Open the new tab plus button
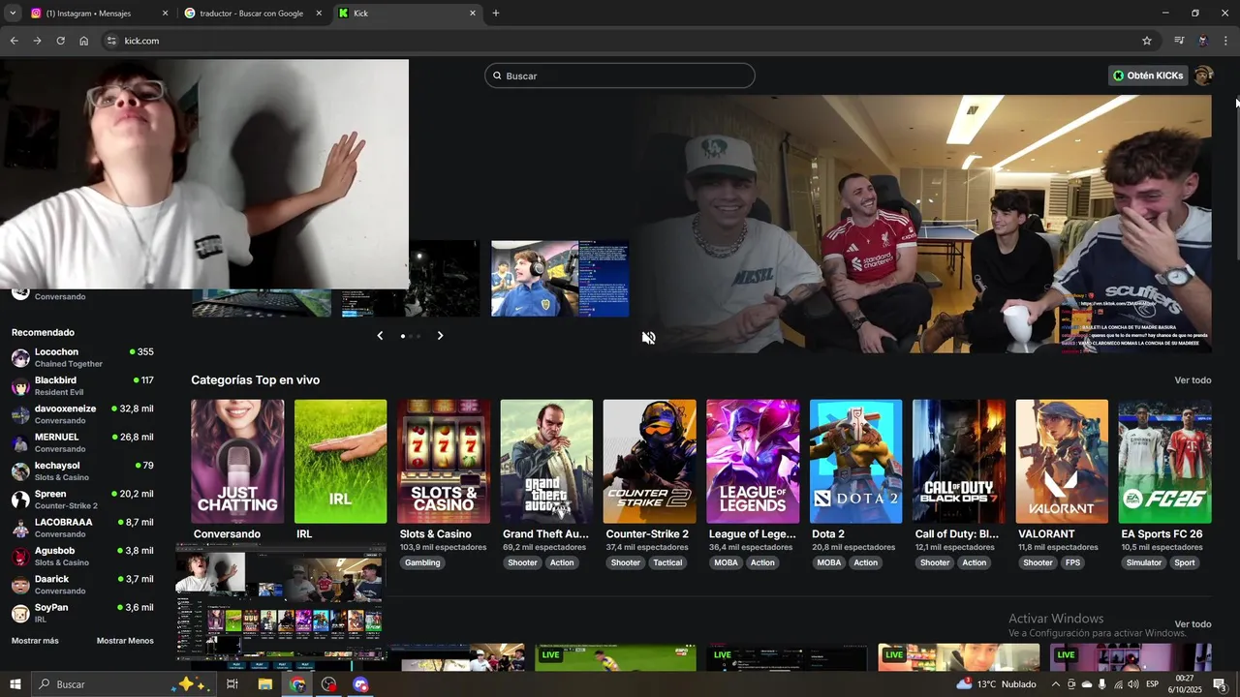Image resolution: width=1240 pixels, height=697 pixels. 496,14
